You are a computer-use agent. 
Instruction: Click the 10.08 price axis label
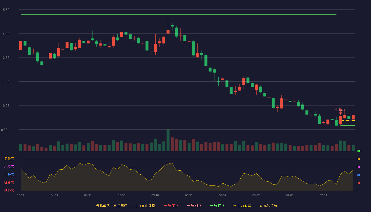click(x=5, y=106)
